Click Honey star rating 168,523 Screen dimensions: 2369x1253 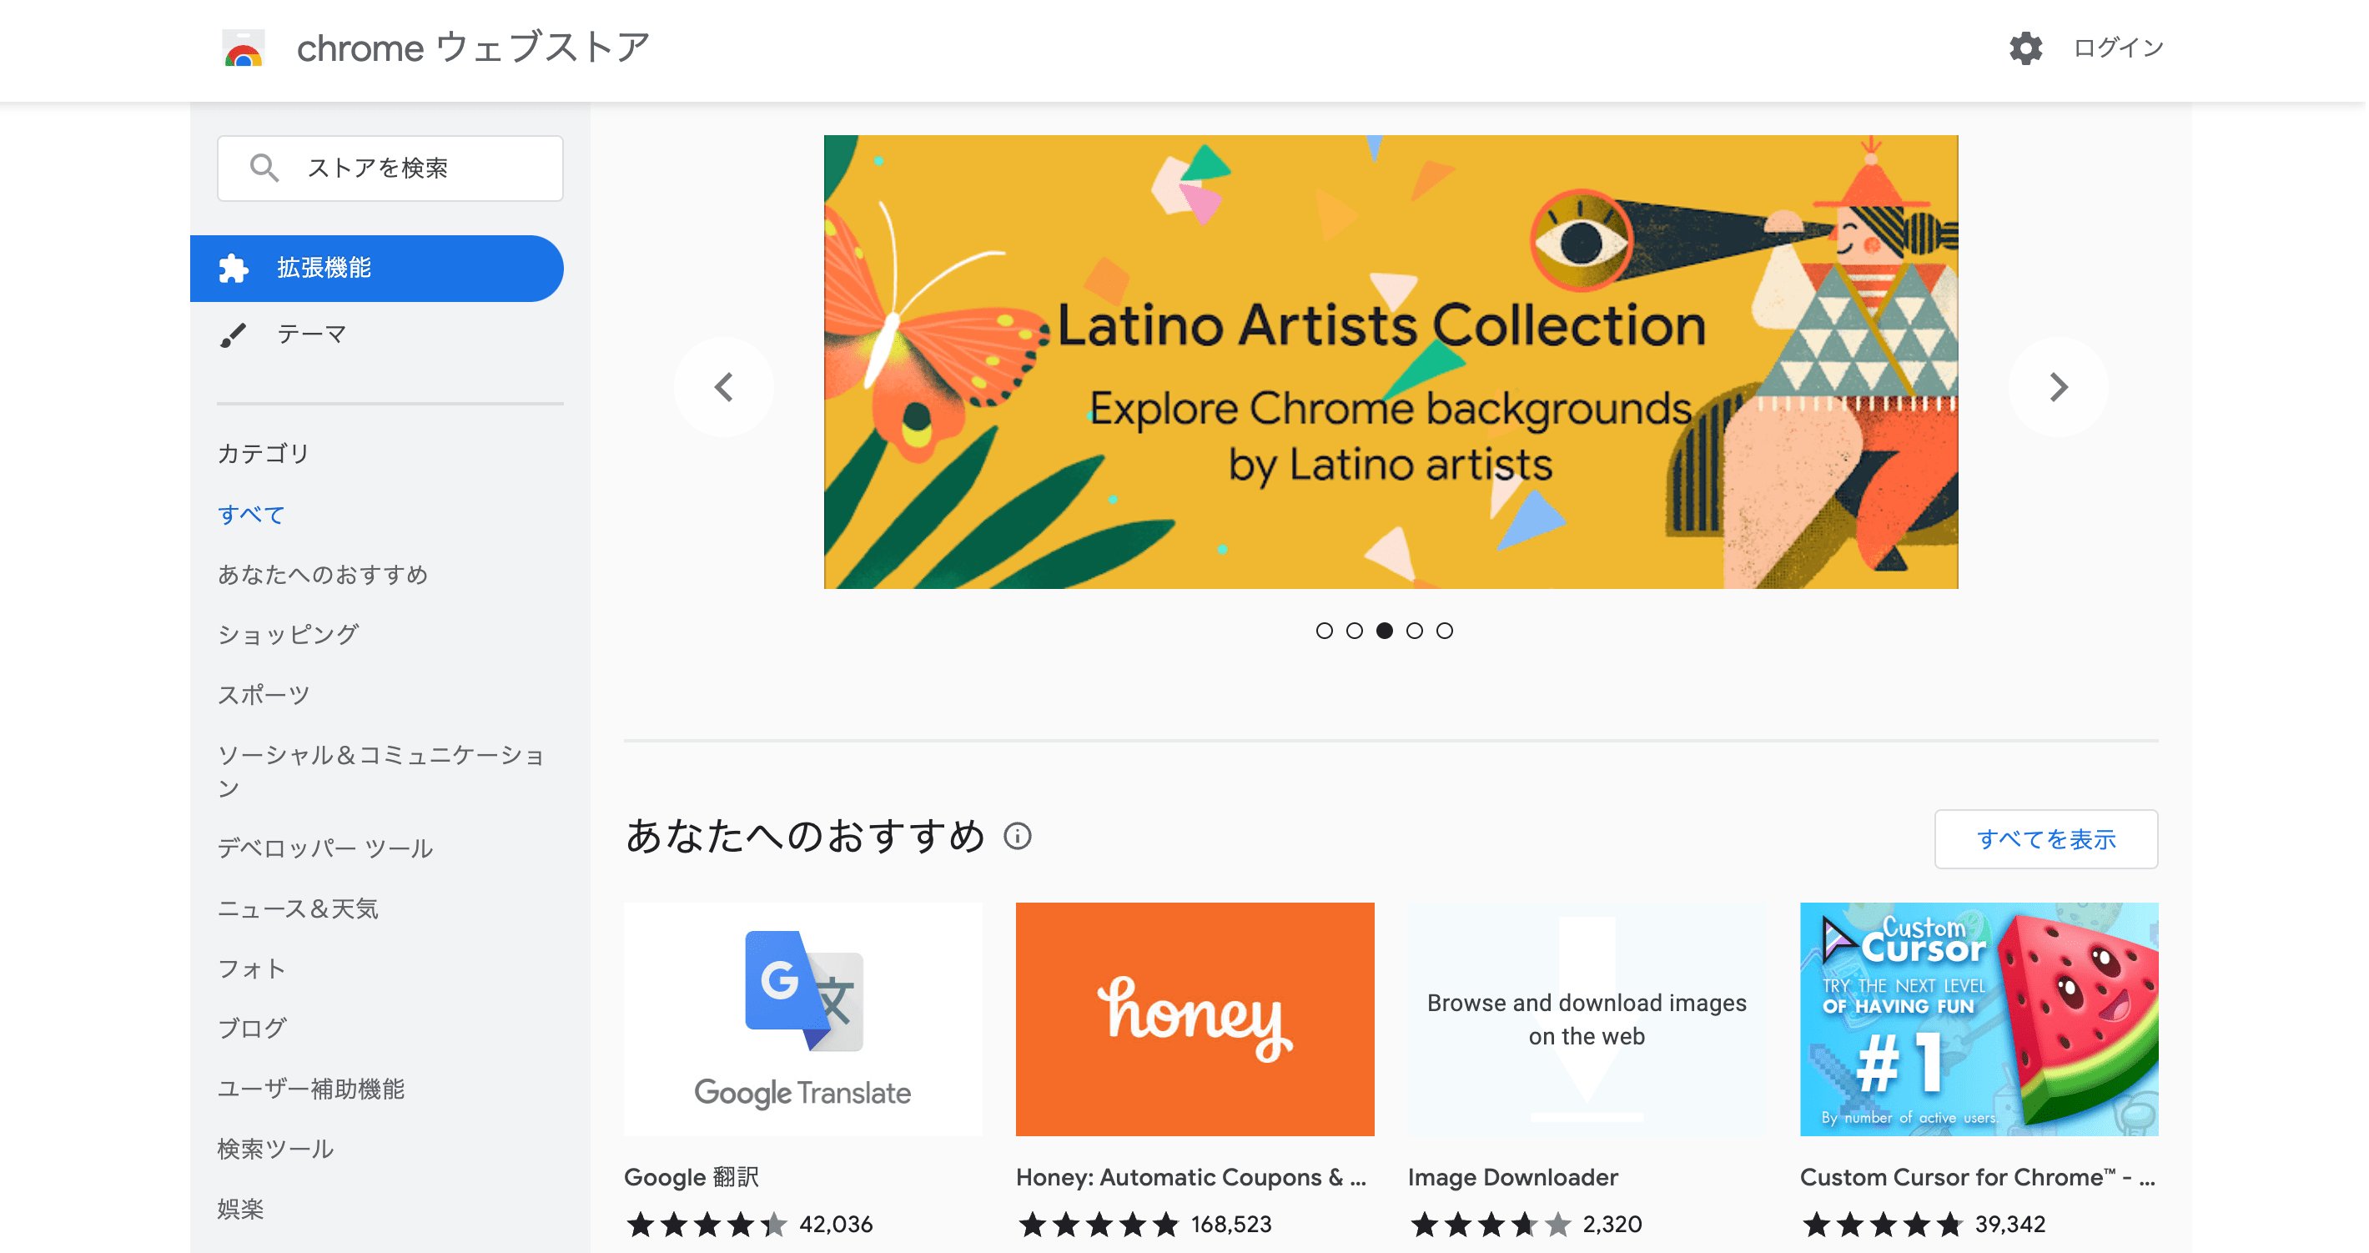point(1145,1225)
